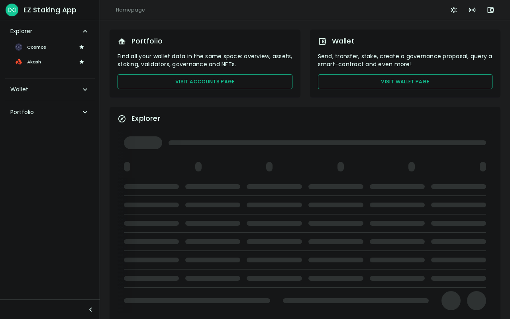This screenshot has height=319, width=510.
Task: Toggle the Akash favorite star
Action: pos(82,62)
